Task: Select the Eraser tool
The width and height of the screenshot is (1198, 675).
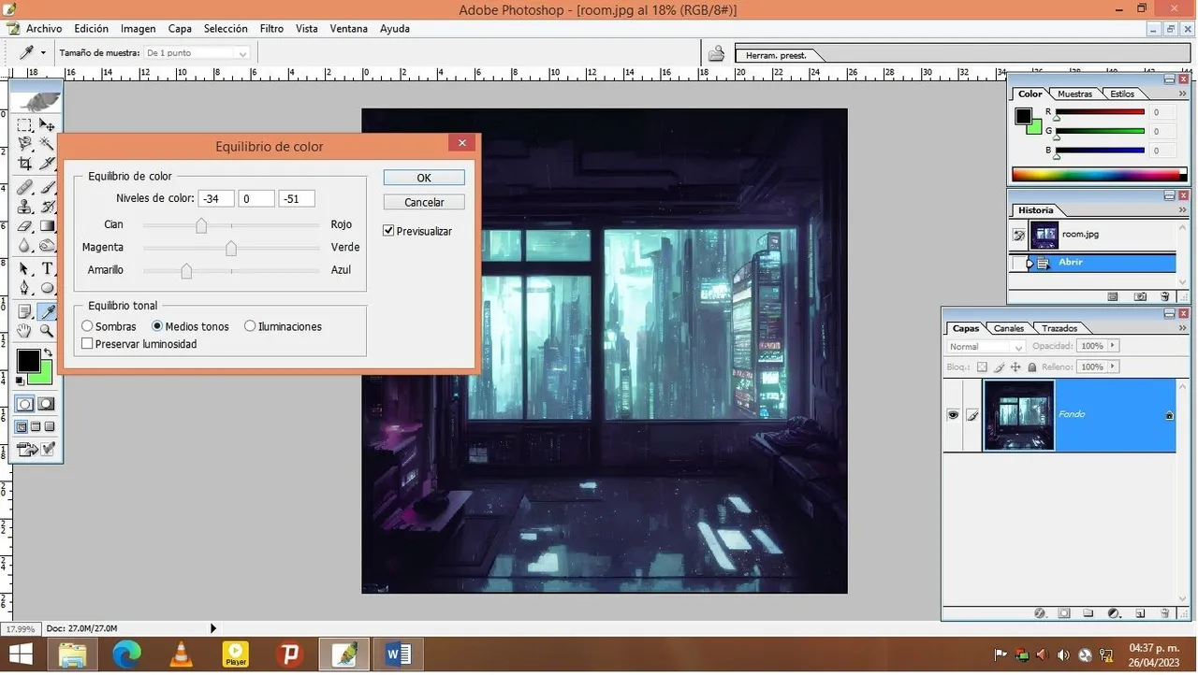Action: click(x=25, y=226)
